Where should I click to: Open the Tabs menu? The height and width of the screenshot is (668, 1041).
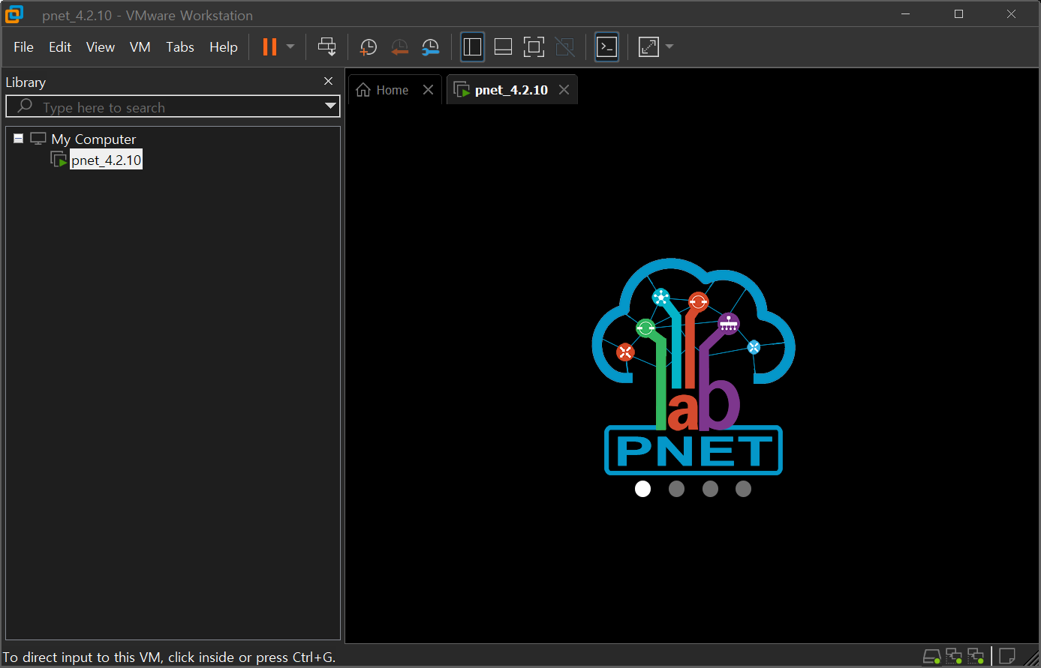click(x=180, y=46)
